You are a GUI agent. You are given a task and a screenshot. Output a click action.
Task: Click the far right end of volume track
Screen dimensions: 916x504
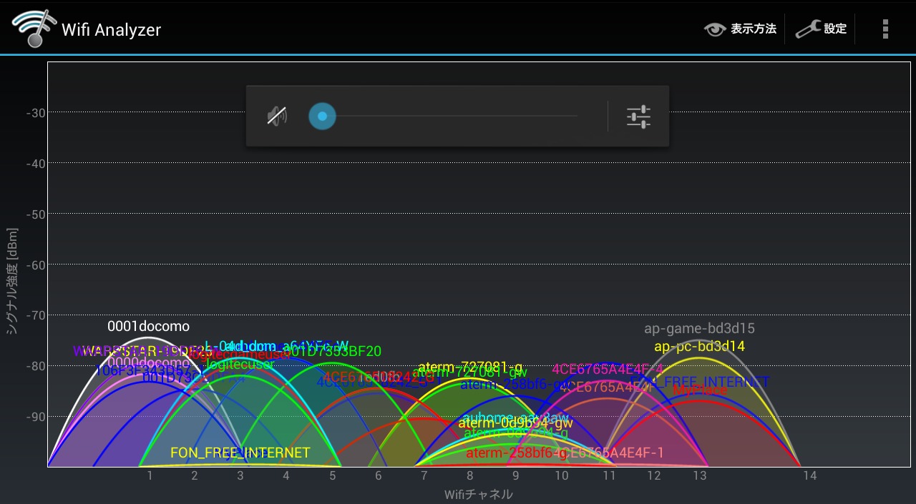pyautogui.click(x=575, y=116)
